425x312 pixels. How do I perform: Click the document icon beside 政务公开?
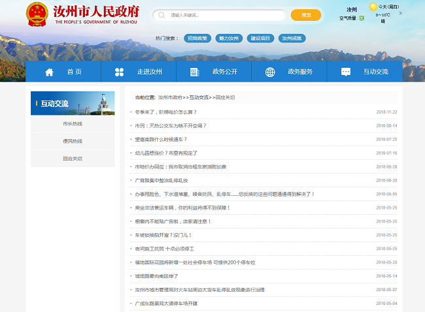click(194, 72)
